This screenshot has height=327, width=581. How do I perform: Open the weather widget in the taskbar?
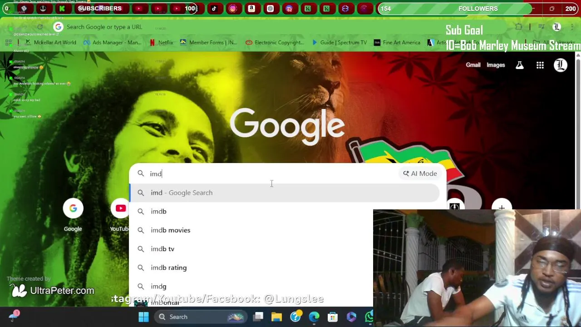[14, 316]
